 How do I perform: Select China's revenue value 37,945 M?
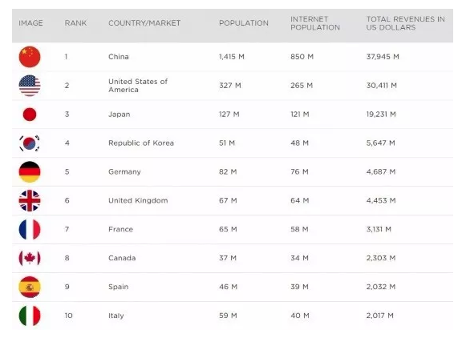coord(383,57)
